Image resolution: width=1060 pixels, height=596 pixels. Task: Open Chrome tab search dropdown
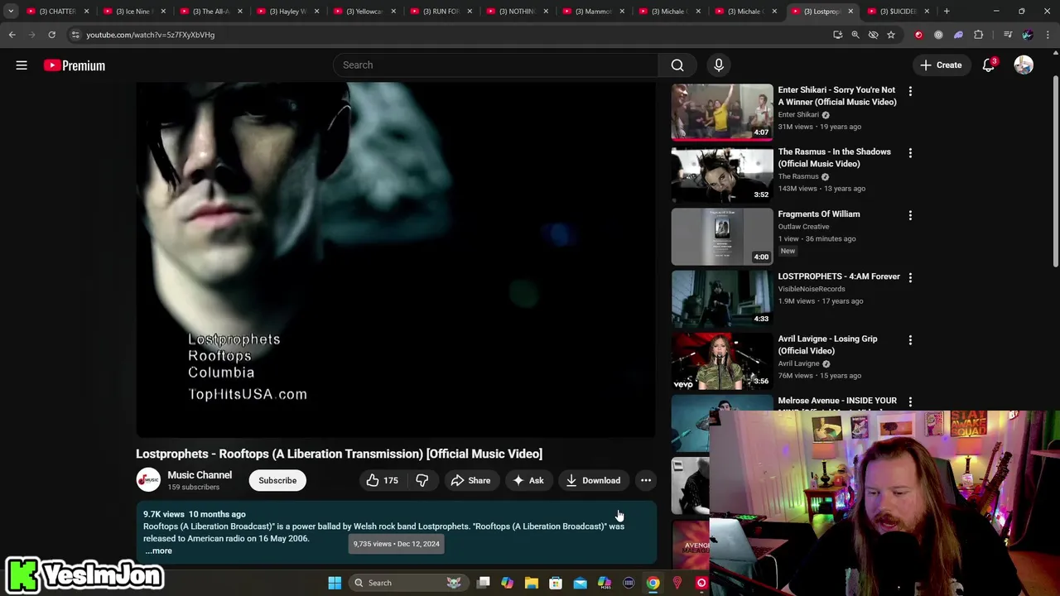click(11, 11)
